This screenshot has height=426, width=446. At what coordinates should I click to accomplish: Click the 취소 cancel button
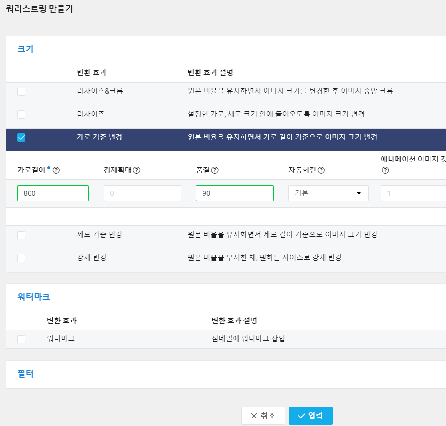[x=263, y=415]
